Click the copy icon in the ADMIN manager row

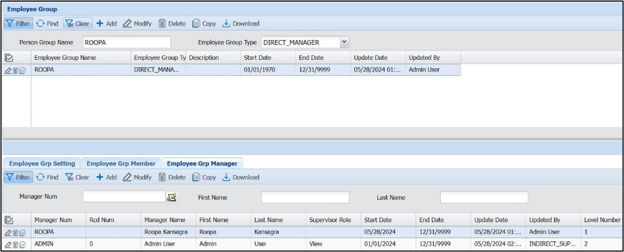23,245
